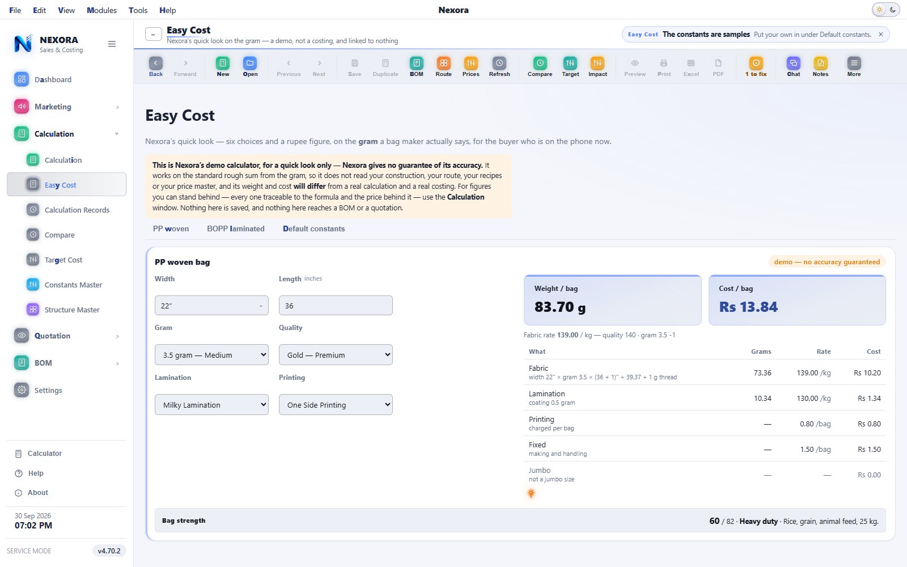Switch to light theme via sun icon
Viewport: 907px width, 567px height.
point(879,10)
